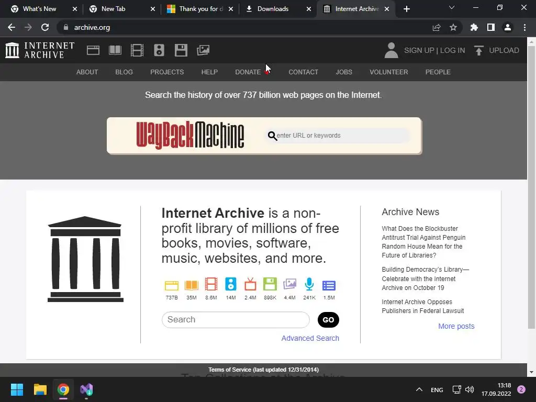Open File Explorer from taskbar
The width and height of the screenshot is (536, 402).
pos(40,389)
